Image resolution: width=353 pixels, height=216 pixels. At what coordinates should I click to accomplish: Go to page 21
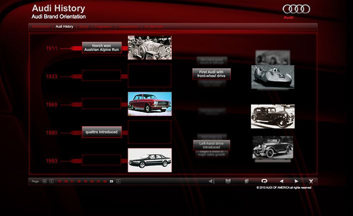point(98,181)
